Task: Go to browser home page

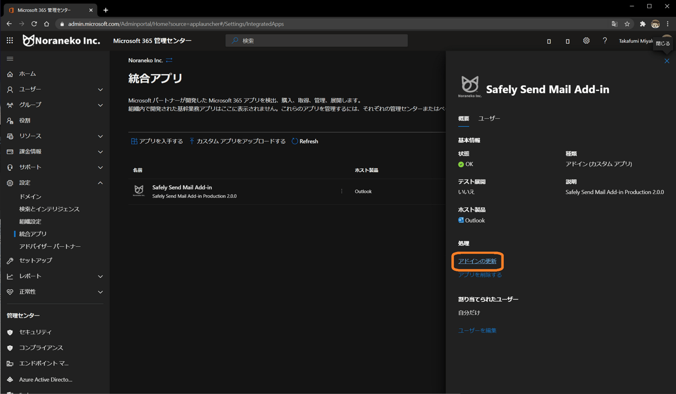Action: click(47, 24)
